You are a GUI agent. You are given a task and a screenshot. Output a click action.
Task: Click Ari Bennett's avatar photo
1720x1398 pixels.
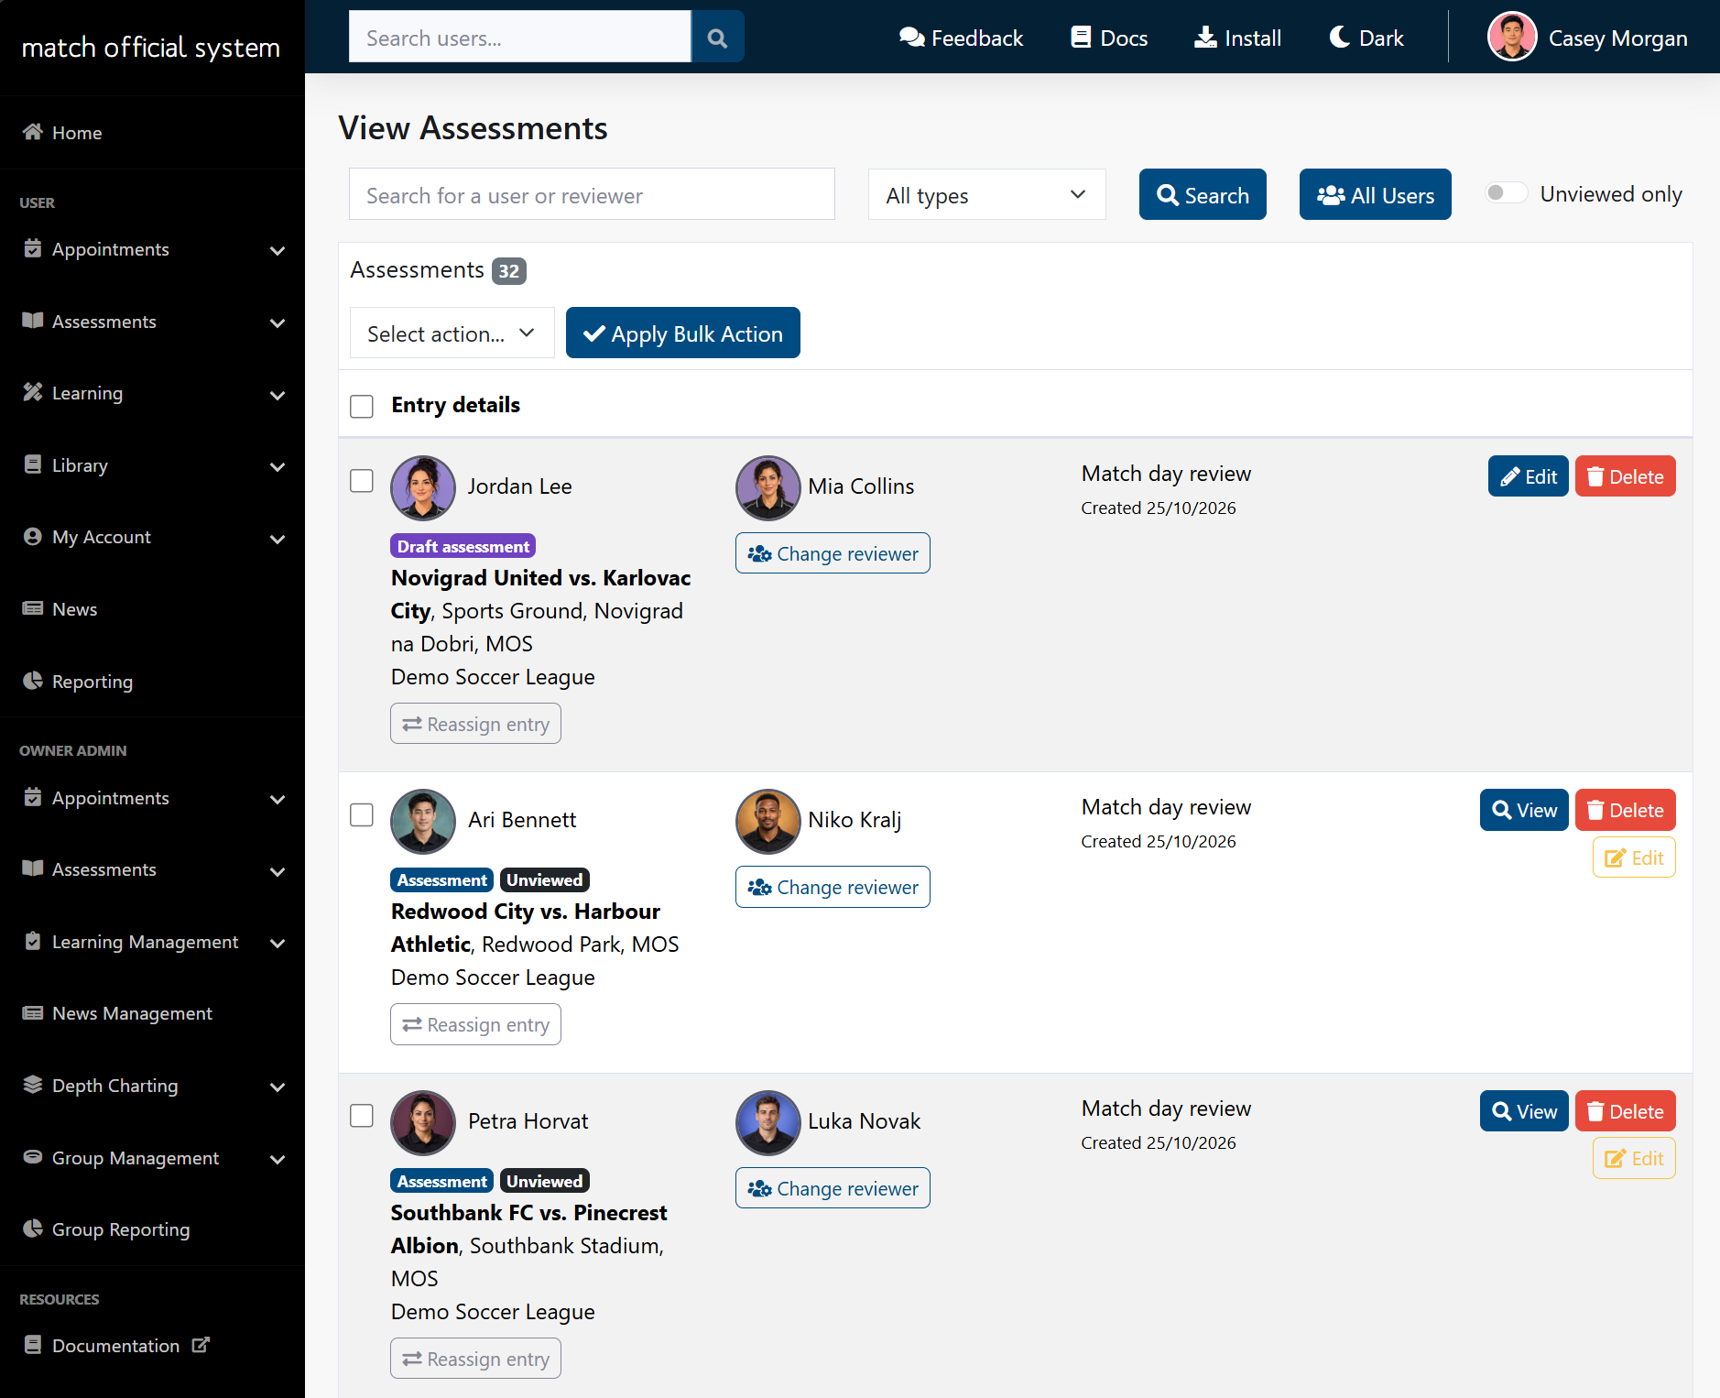tap(423, 821)
